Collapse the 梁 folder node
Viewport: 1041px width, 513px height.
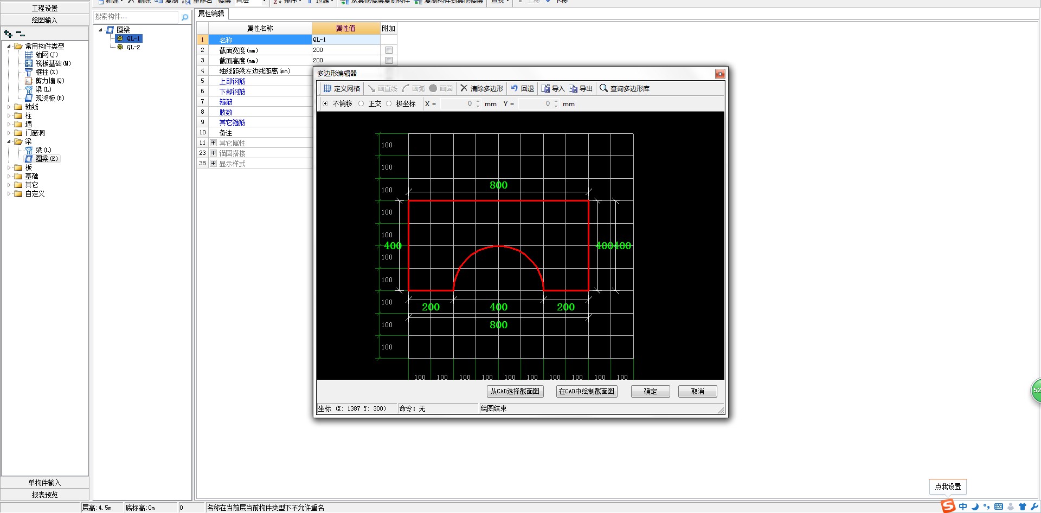coord(9,141)
